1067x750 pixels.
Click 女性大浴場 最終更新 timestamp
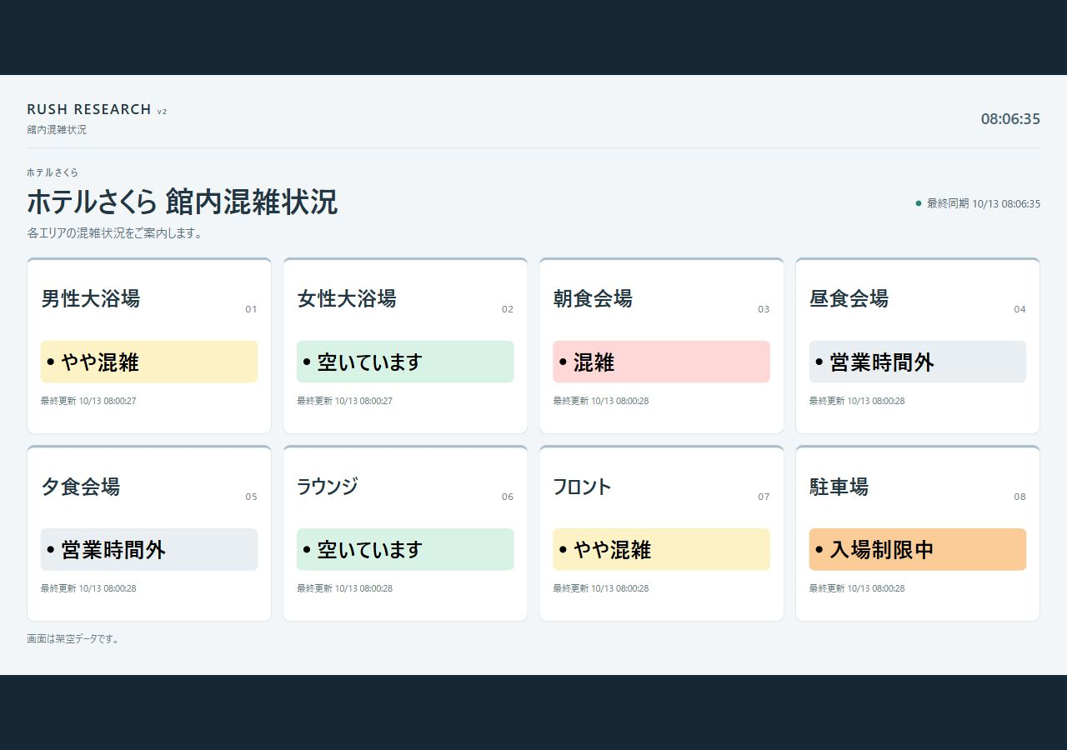[344, 401]
